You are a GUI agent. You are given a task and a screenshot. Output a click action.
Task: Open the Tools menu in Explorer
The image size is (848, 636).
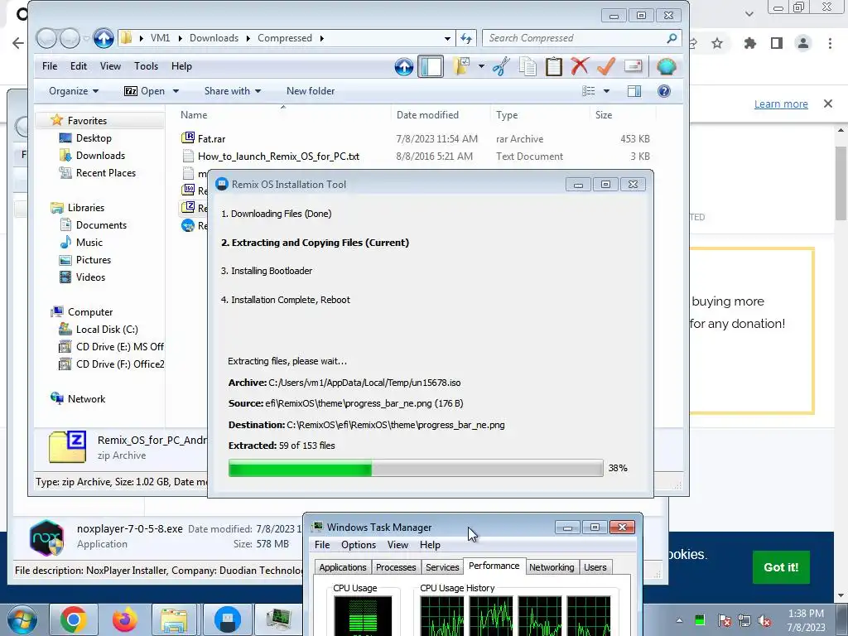click(x=146, y=66)
